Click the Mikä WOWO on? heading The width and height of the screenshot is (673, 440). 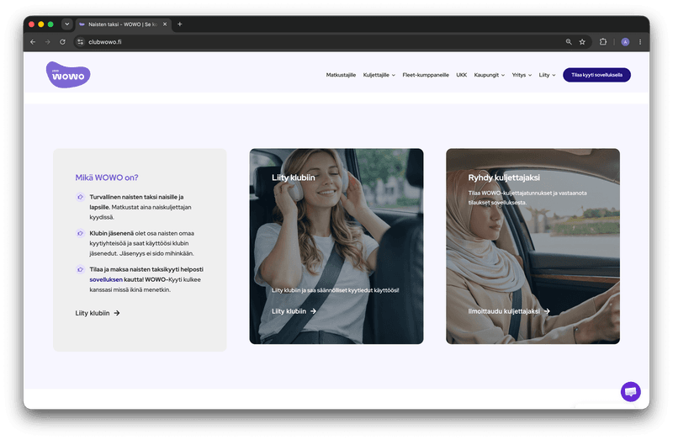pos(107,178)
